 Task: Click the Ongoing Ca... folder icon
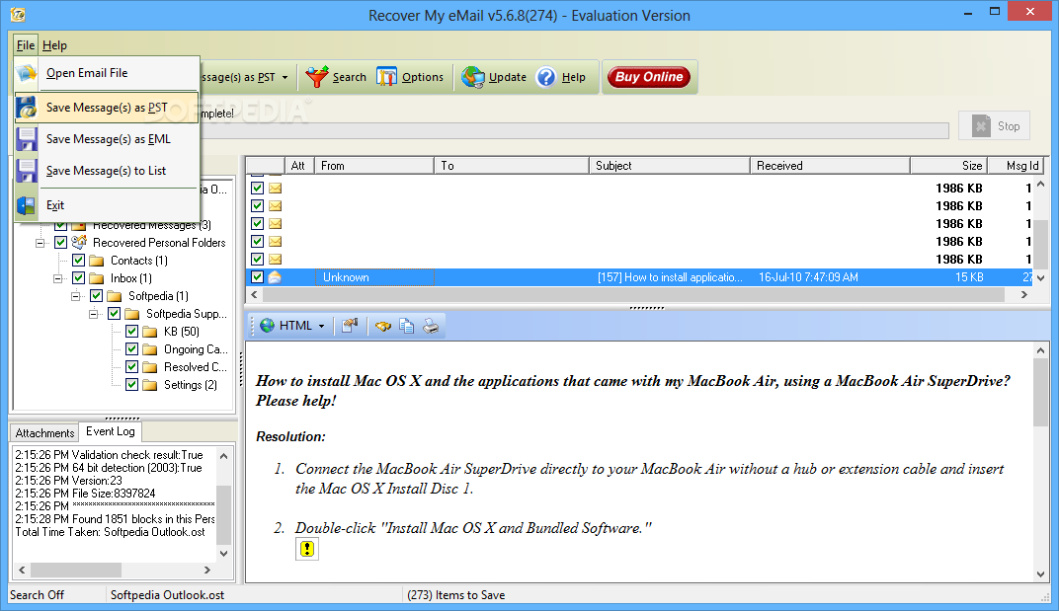click(150, 349)
